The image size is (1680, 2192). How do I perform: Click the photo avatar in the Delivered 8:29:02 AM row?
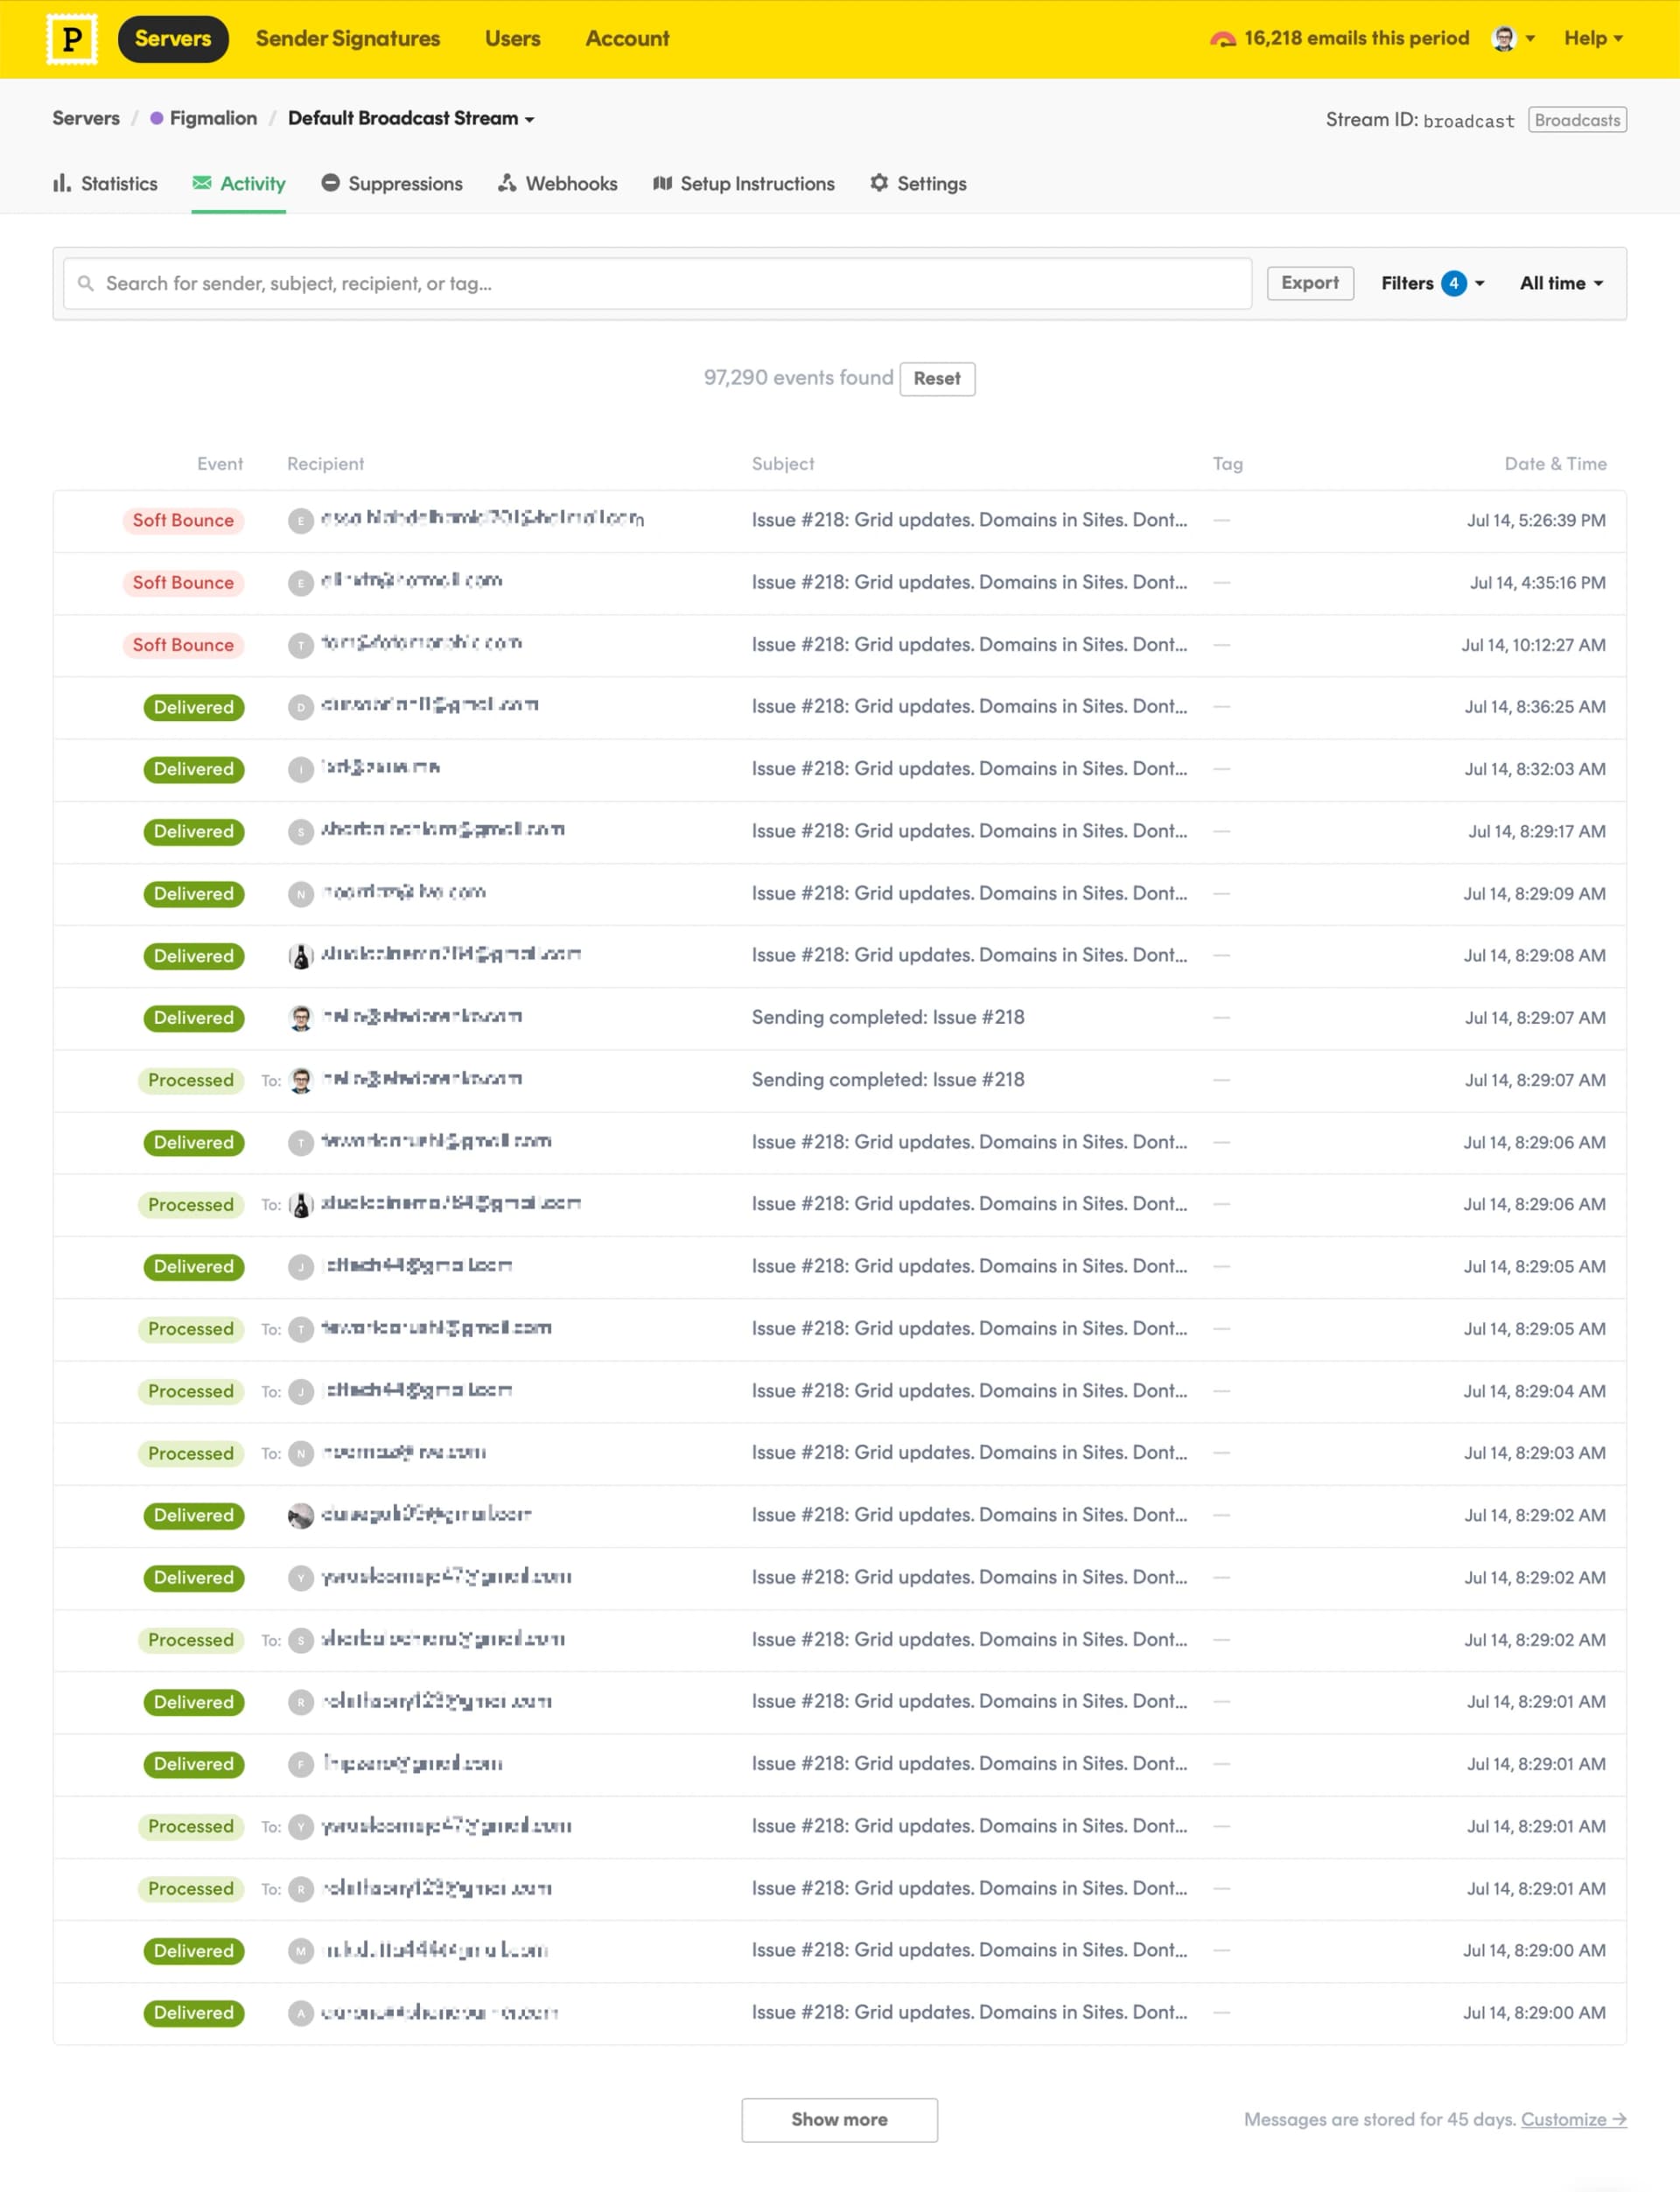coord(301,1515)
